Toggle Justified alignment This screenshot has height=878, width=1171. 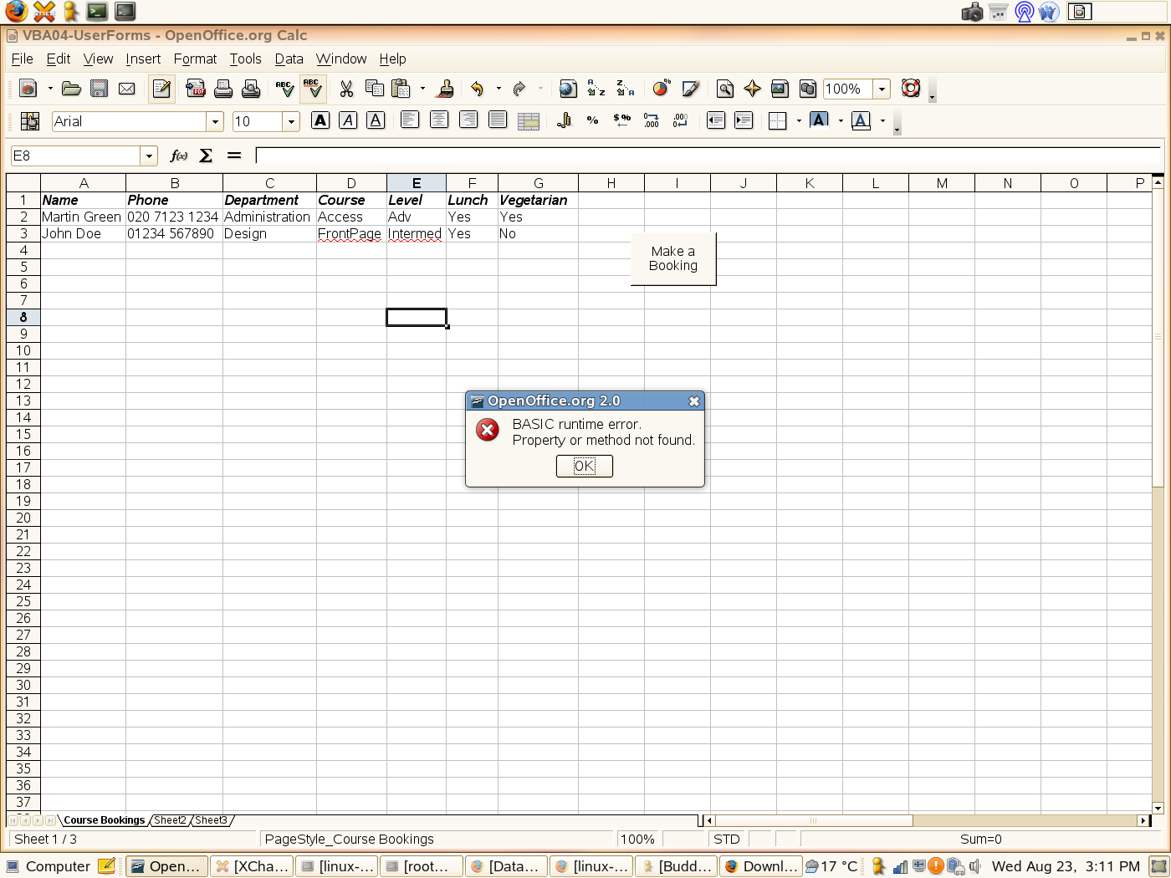tap(498, 121)
